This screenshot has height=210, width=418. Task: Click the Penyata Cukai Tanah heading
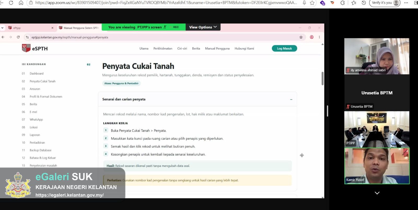(138, 66)
